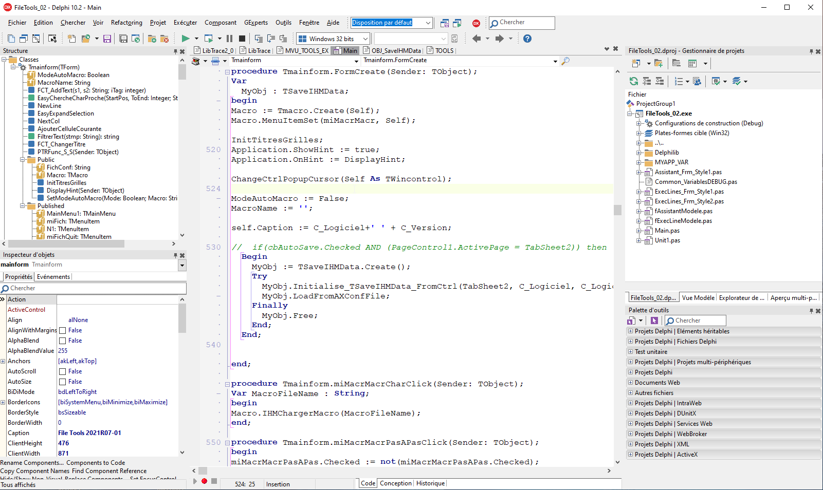Click the Forward navigation arrow icon
The width and height of the screenshot is (823, 490).
pos(499,39)
